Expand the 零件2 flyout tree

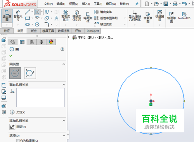69,37
